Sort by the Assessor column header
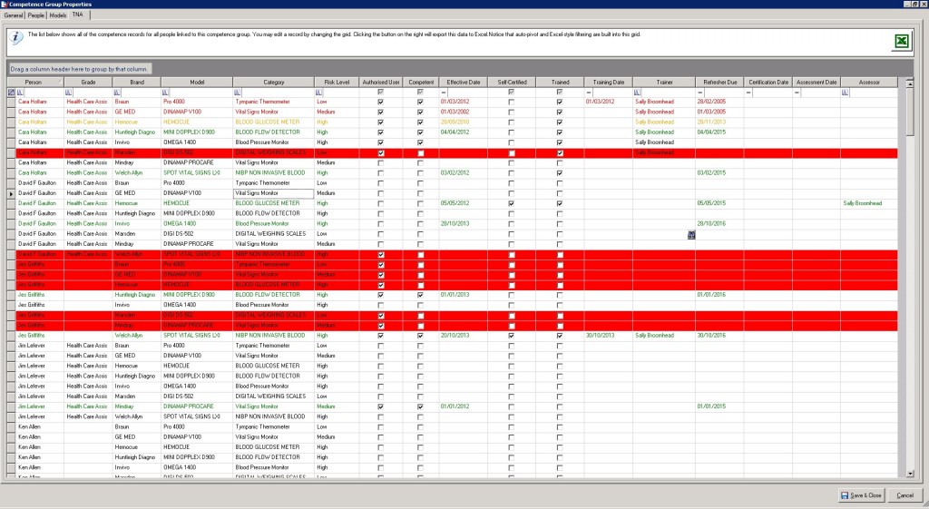Screen dimensions: 929x509 click(869, 83)
